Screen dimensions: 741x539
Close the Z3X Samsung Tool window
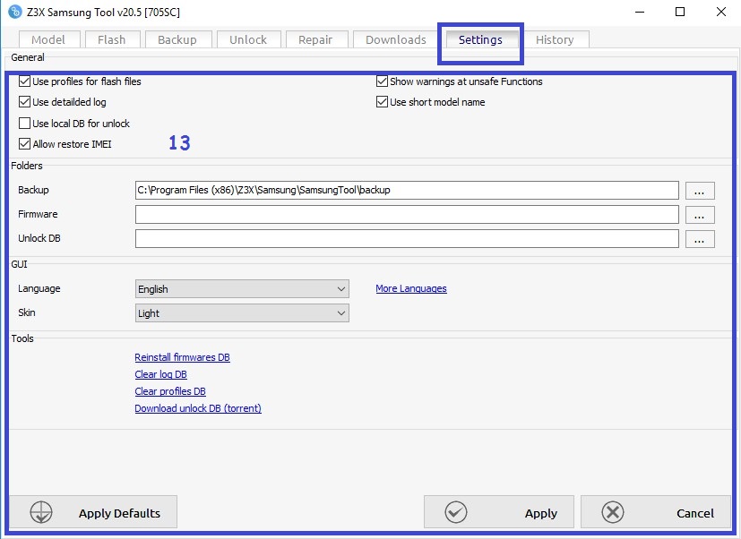[x=721, y=12]
